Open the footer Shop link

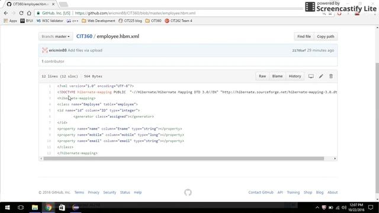[308, 192]
